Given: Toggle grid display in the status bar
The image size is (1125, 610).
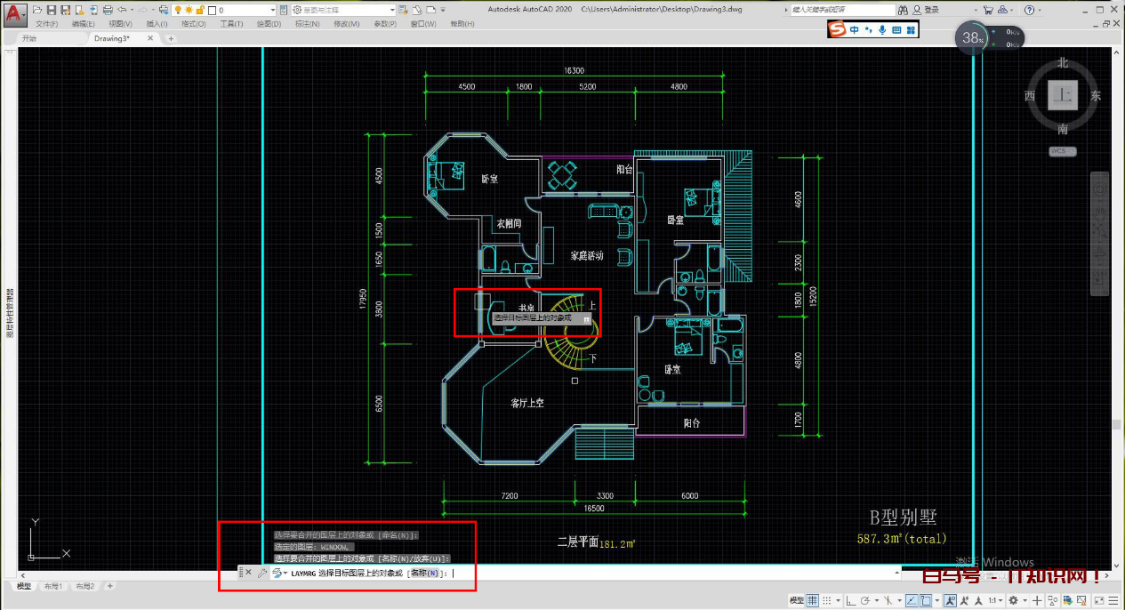Looking at the screenshot, I should (812, 600).
